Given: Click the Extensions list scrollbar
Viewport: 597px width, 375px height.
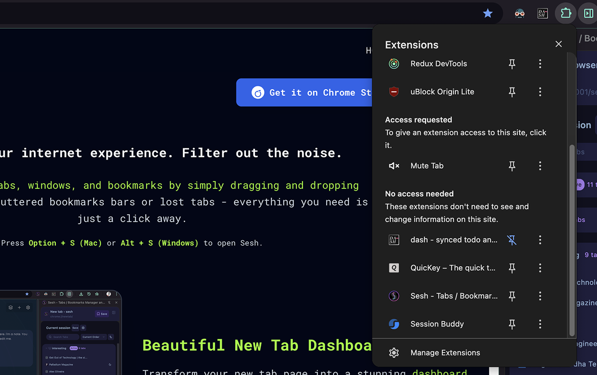Looking at the screenshot, I should 572,237.
